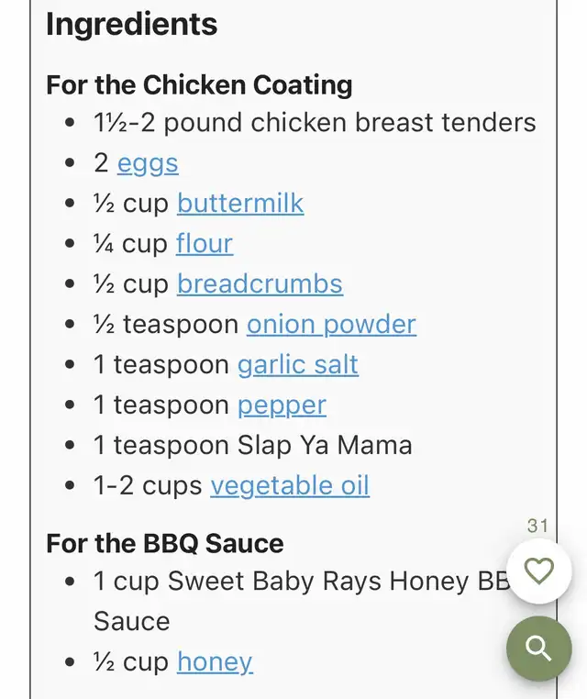This screenshot has width=587, height=699.
Task: Open the vegetable oil link
Action: click(x=290, y=486)
